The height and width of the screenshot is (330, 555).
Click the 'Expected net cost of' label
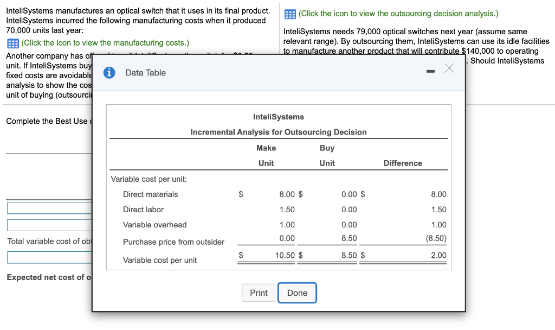click(49, 277)
